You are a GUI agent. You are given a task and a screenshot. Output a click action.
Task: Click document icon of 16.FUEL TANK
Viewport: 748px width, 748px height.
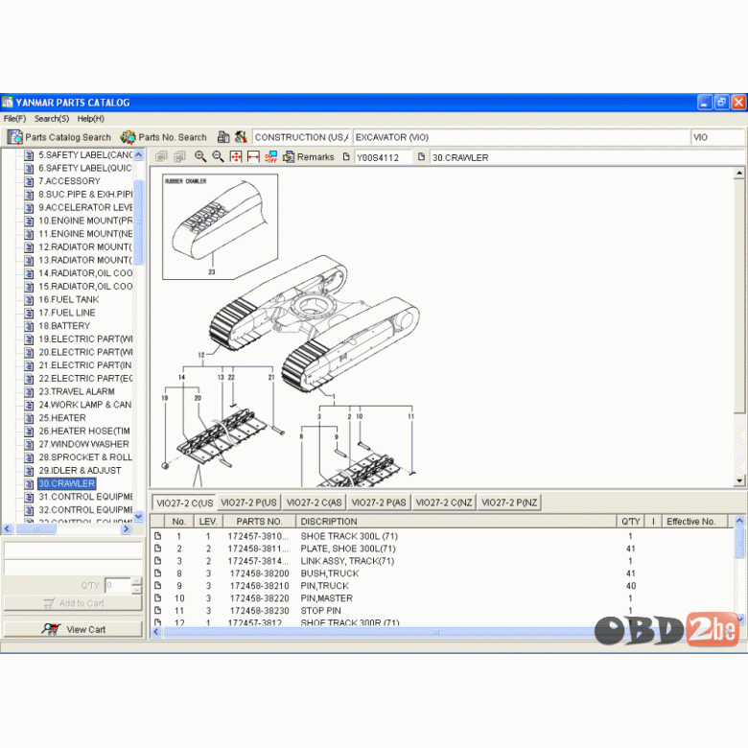pos(29,299)
